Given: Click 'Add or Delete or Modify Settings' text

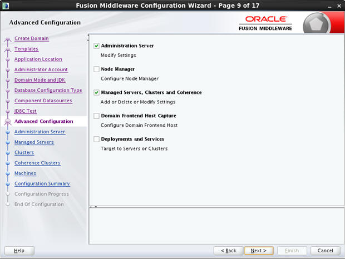Looking at the screenshot, I should [x=138, y=102].
